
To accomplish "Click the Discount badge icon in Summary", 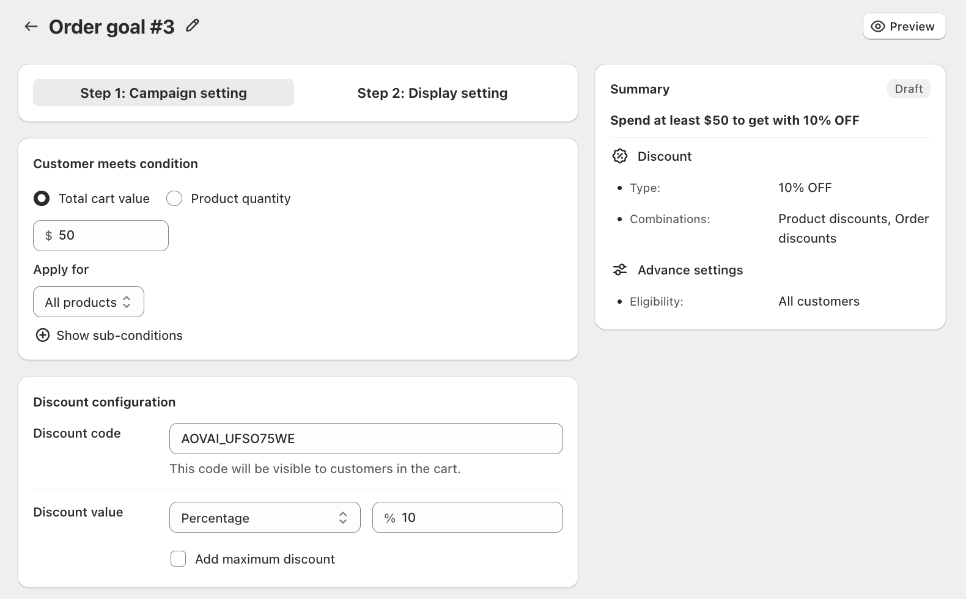I will [620, 156].
